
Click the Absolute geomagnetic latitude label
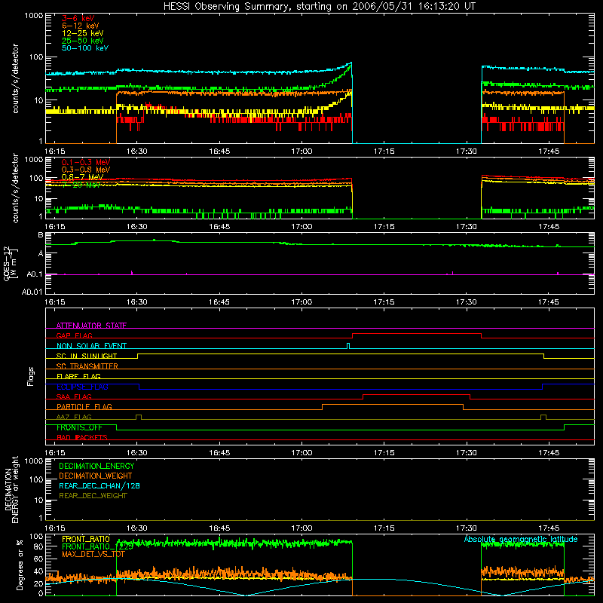click(x=521, y=539)
